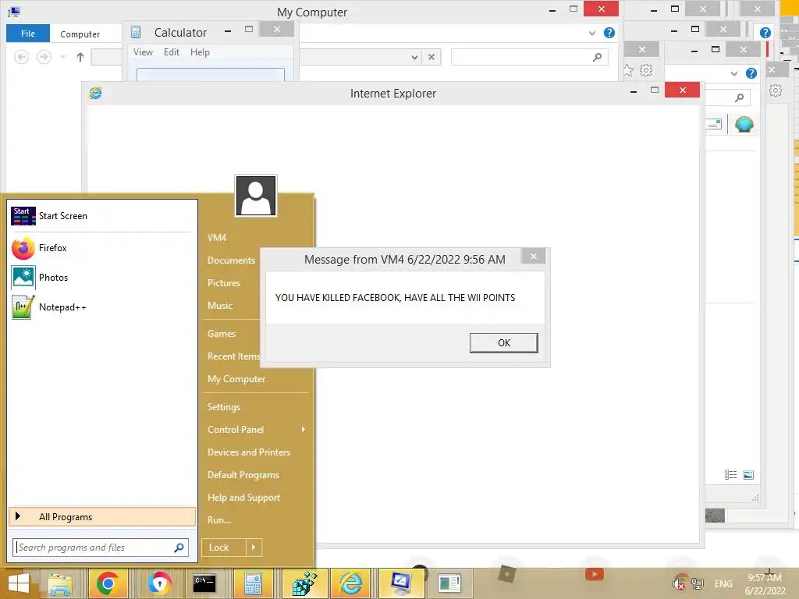Open My Computer from the Start menu
Image resolution: width=799 pixels, height=599 pixels.
(x=236, y=379)
